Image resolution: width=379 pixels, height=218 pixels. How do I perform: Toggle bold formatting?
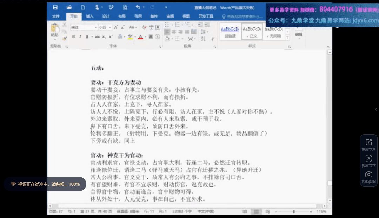point(74,36)
